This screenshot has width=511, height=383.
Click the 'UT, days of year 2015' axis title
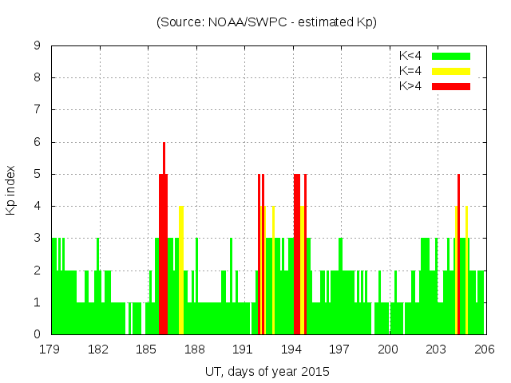pyautogui.click(x=267, y=371)
